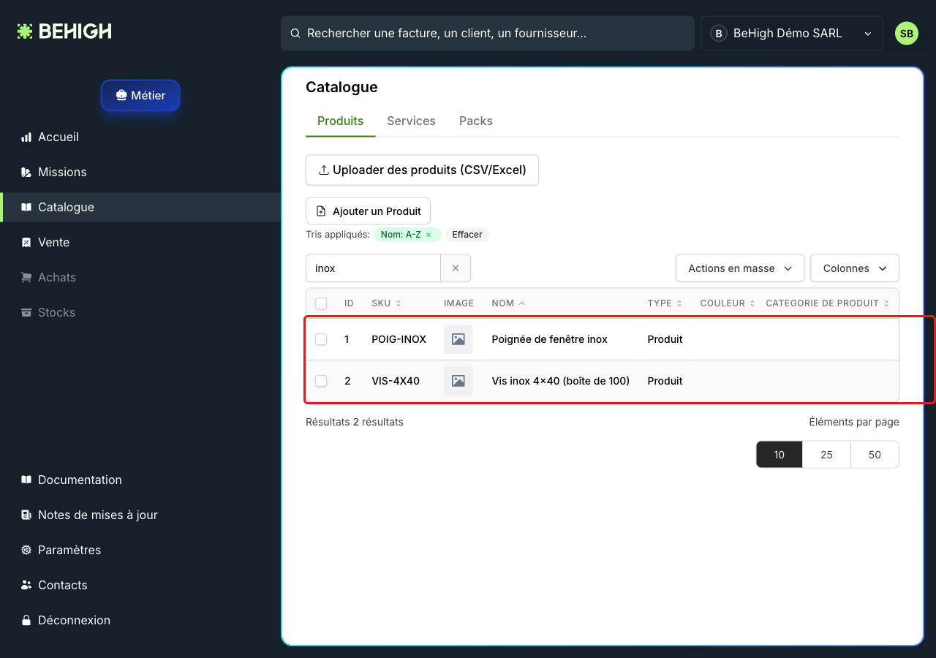
Task: Open the BeHigh Démo SARL company selector
Action: click(792, 34)
